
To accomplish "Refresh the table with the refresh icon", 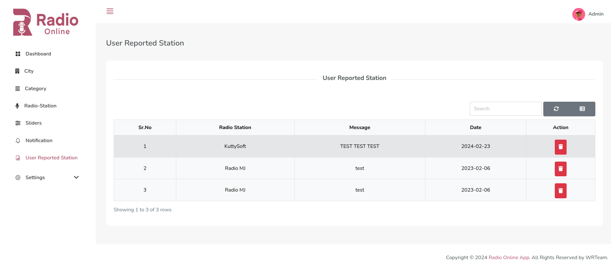I will pos(556,109).
